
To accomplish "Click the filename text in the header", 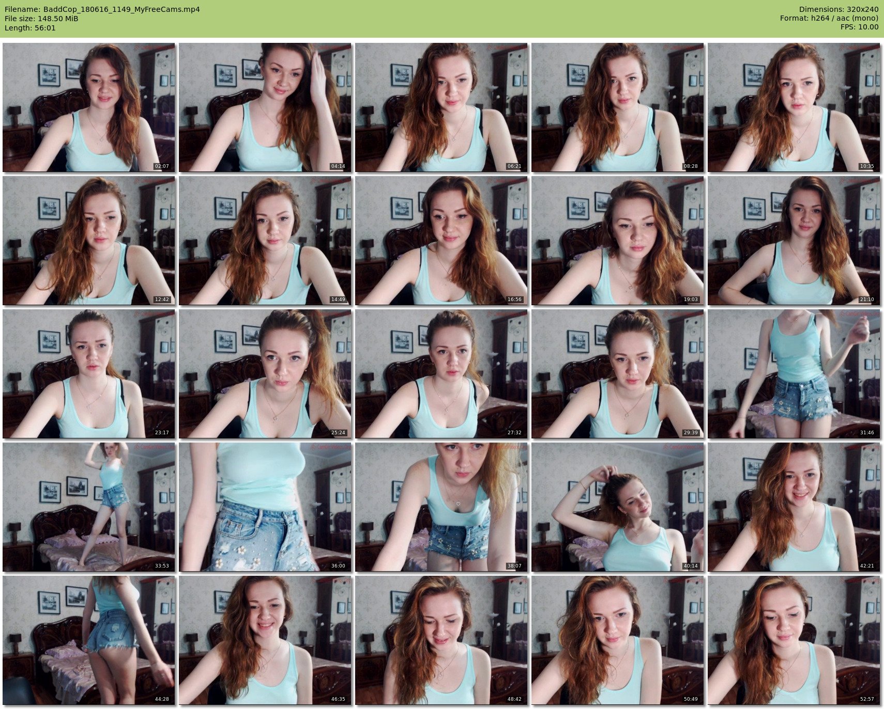I will point(102,9).
